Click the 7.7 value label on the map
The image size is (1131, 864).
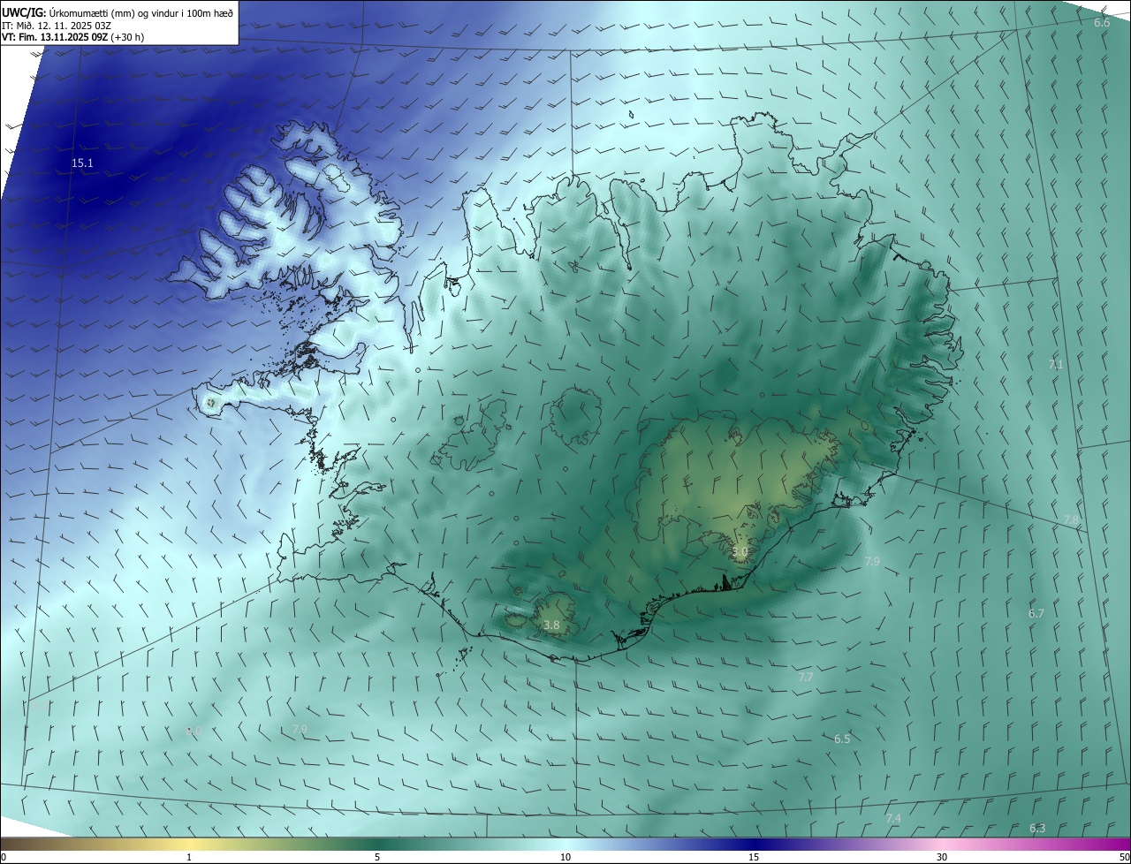[x=805, y=677]
